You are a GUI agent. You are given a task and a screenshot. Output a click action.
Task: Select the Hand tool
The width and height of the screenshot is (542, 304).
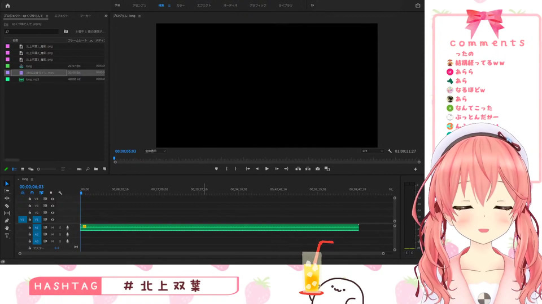tap(7, 228)
